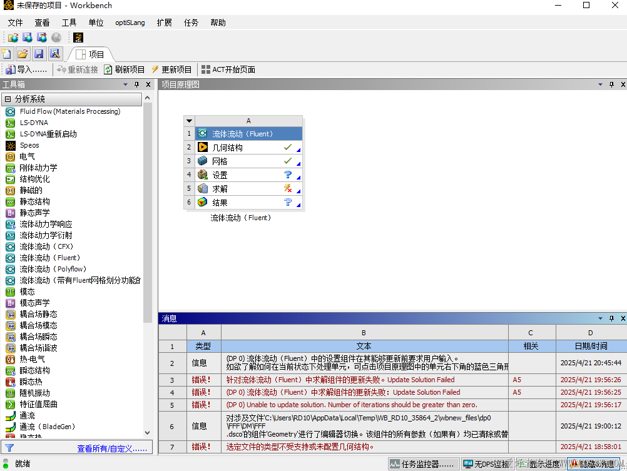
Task: Open the 扩展 menu
Action: pyautogui.click(x=165, y=23)
